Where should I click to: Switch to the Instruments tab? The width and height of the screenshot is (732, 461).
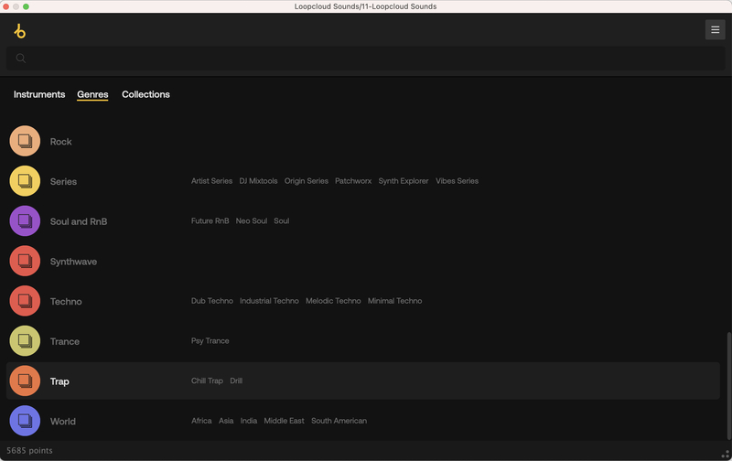[x=39, y=94]
